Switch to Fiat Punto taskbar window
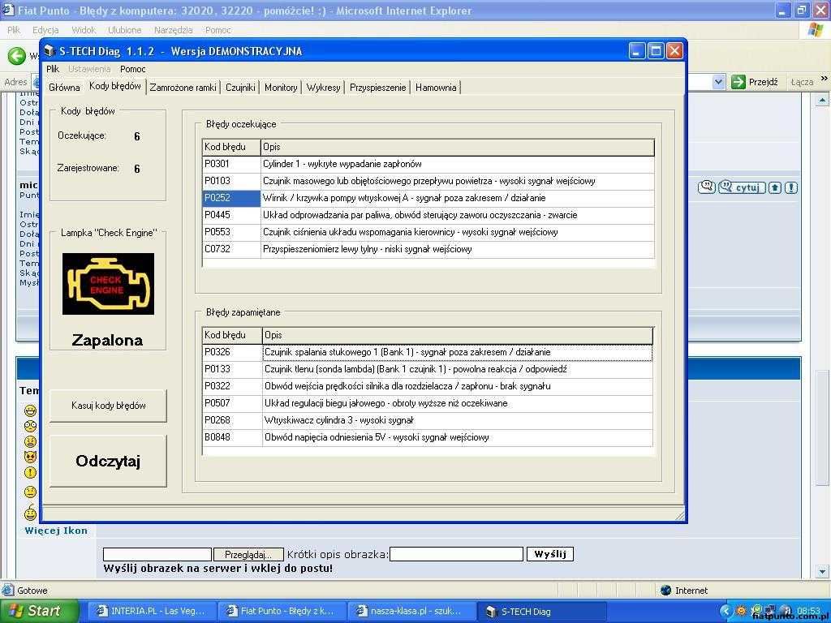831x623 pixels. point(282,611)
